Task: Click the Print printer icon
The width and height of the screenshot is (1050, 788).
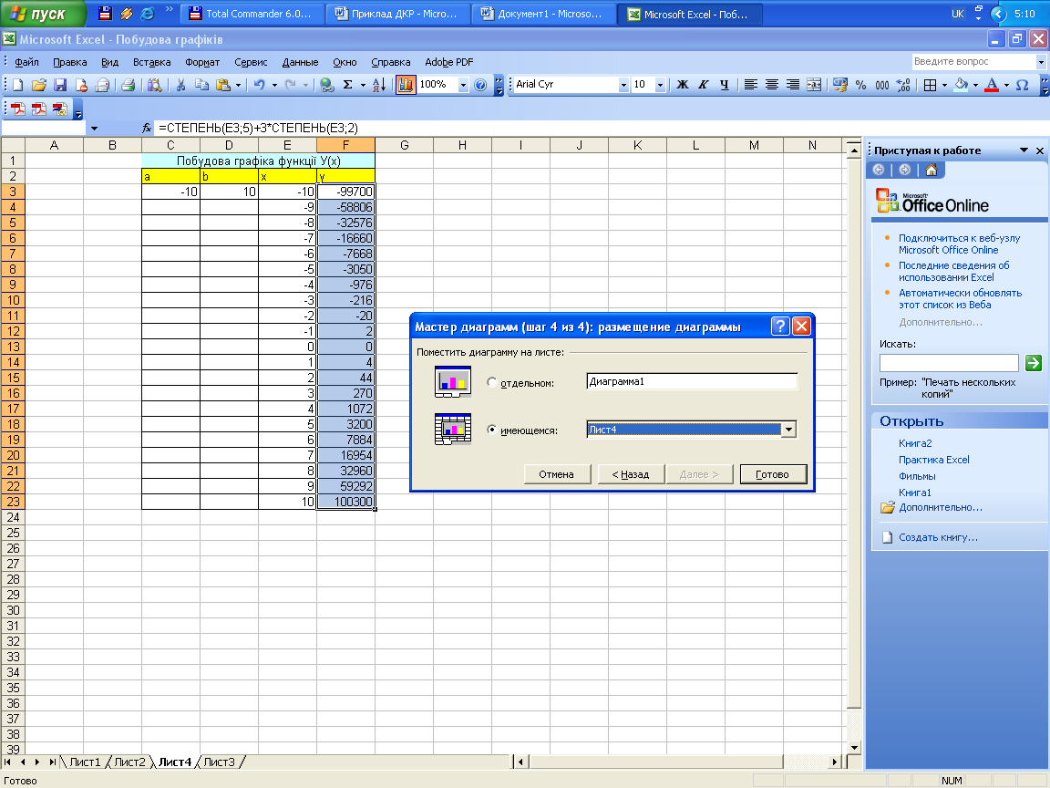Action: (128, 85)
